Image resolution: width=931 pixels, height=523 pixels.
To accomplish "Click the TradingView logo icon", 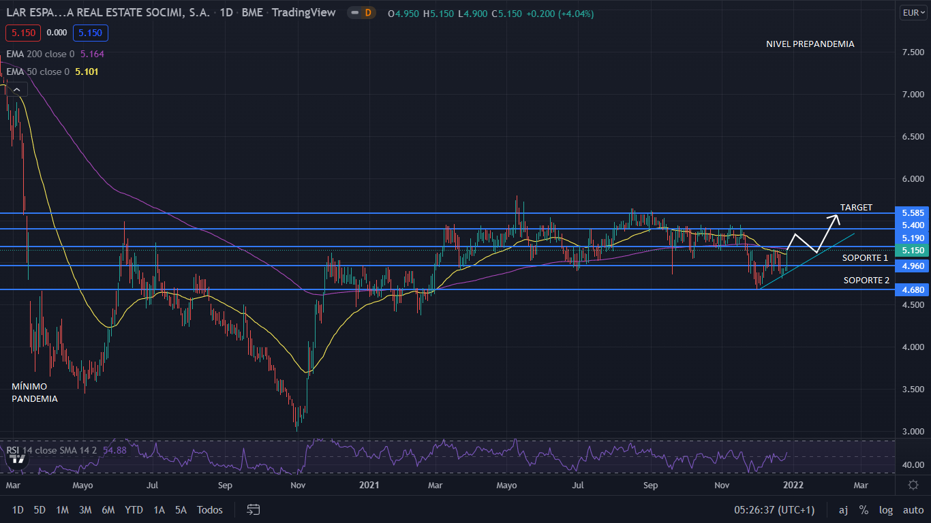I will click(18, 459).
